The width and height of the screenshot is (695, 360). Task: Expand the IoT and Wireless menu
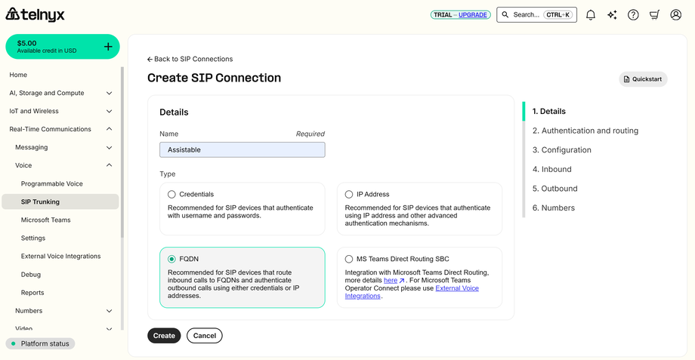point(109,111)
